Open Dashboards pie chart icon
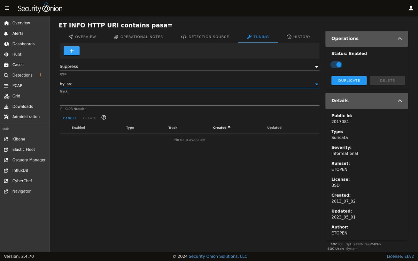Screen dimensions: 418x261 [x=6, y=44]
